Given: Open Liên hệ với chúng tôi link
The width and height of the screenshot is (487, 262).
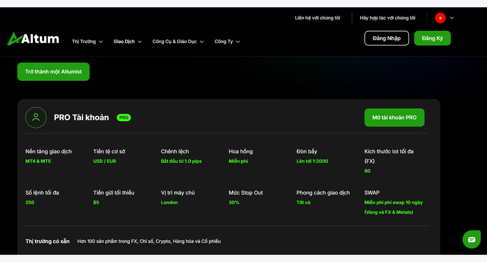Looking at the screenshot, I should (x=317, y=18).
